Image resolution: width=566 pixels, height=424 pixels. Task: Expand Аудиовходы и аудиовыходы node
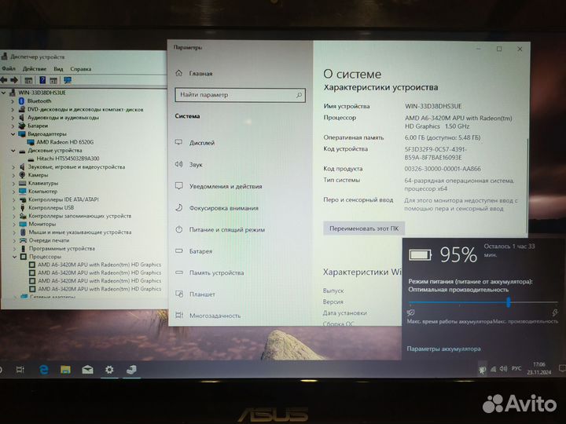point(13,118)
